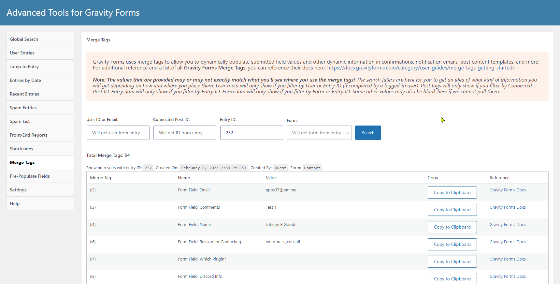560x284 pixels.
Task: Click the 'Test 1' value cell
Action: coord(271,207)
